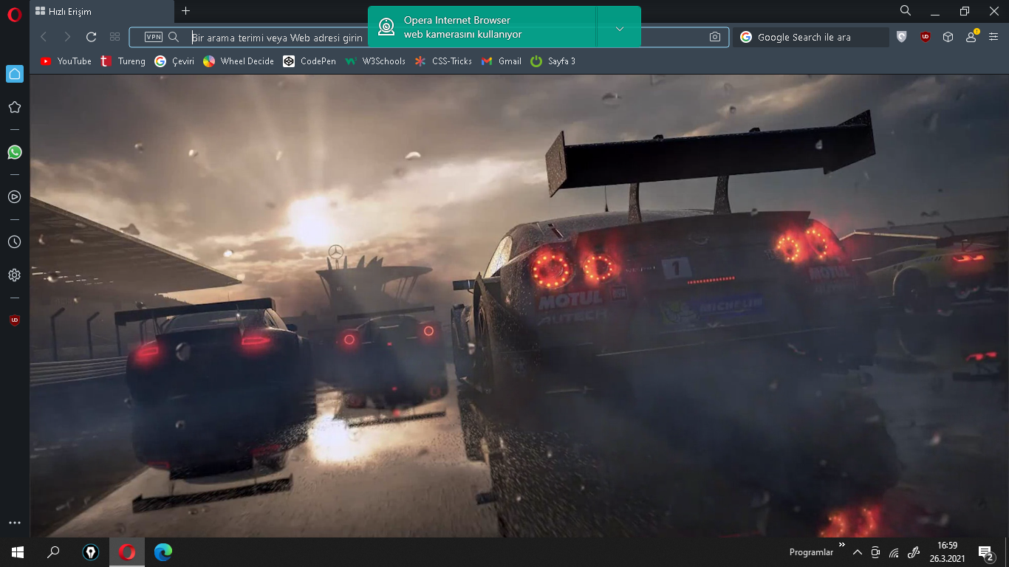Viewport: 1009px width, 567px height.
Task: Open the extensions cube icon
Action: pyautogui.click(x=948, y=37)
